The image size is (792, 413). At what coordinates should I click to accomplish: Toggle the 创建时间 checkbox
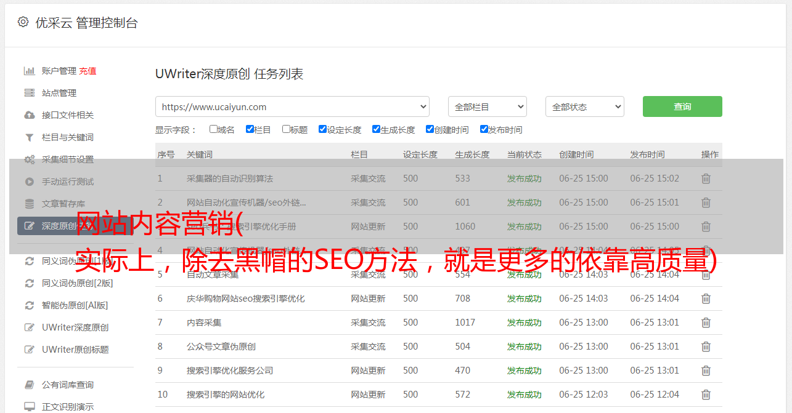pyautogui.click(x=430, y=129)
